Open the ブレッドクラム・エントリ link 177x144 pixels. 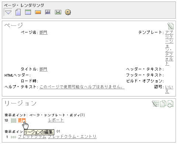pyautogui.click(x=72, y=137)
